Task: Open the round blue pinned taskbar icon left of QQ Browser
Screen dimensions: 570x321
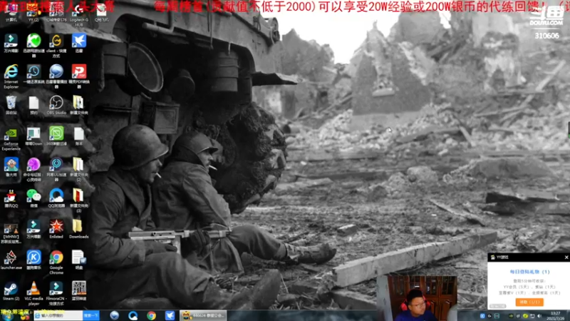Action: [x=115, y=315]
